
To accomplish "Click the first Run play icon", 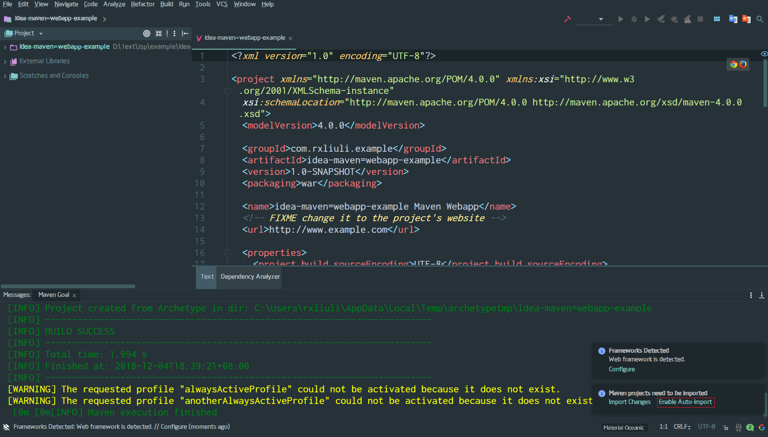I will [x=620, y=19].
